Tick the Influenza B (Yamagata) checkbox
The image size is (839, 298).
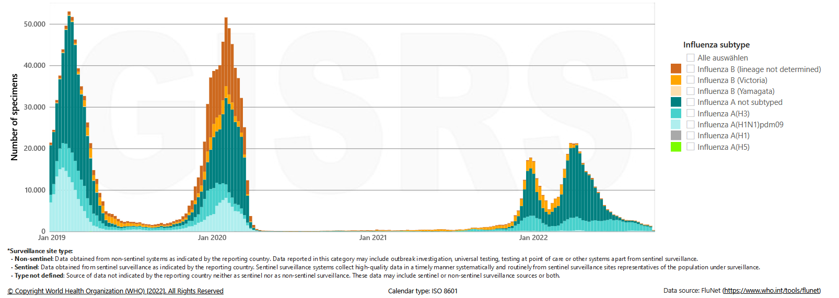click(x=690, y=91)
